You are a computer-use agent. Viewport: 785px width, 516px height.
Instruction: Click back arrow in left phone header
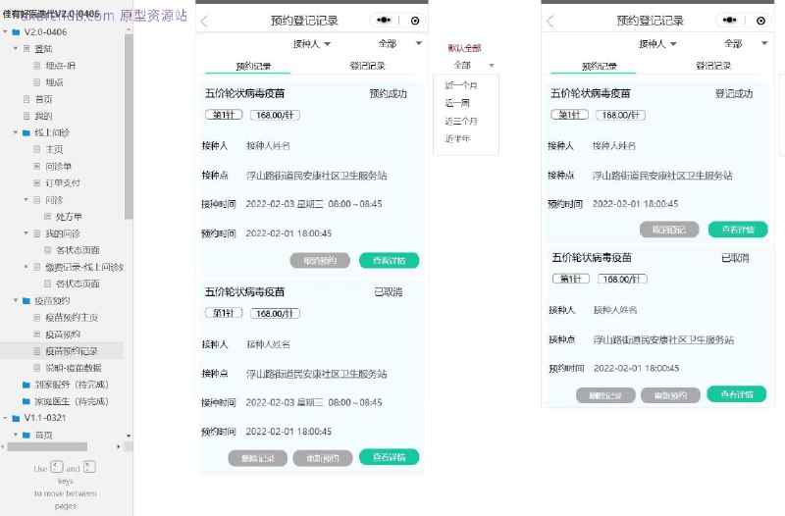pyautogui.click(x=204, y=21)
